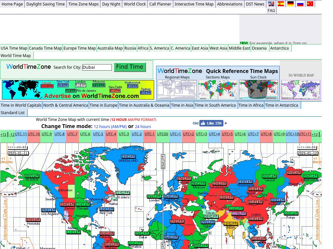
Task: Open Africa map tab
Action: coord(143,48)
